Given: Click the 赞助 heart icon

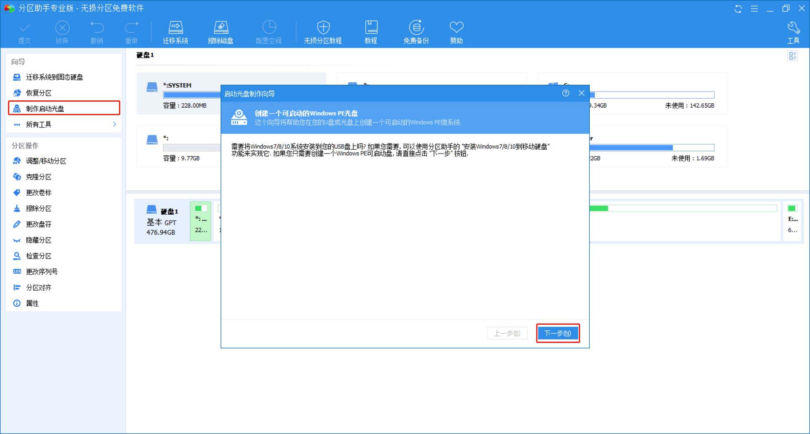Looking at the screenshot, I should point(456,32).
